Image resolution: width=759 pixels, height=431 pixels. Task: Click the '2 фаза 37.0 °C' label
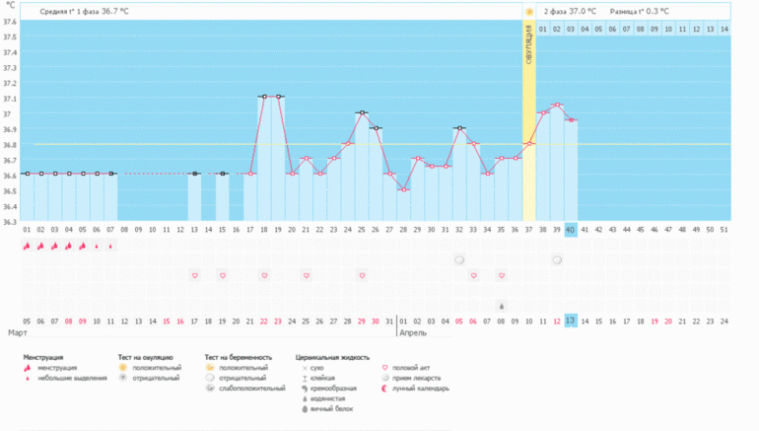tap(570, 11)
